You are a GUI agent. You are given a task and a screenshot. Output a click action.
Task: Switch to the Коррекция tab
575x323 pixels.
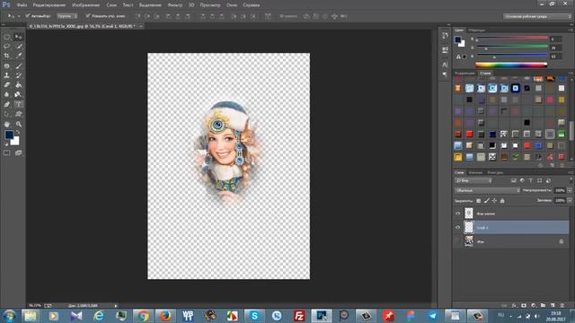point(464,74)
